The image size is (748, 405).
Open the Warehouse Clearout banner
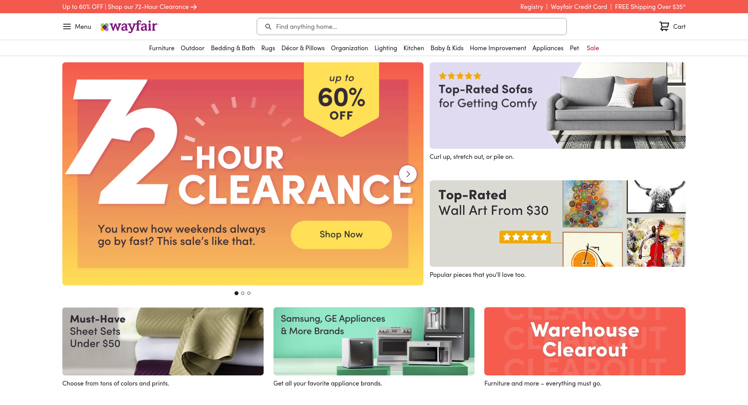pos(585,341)
